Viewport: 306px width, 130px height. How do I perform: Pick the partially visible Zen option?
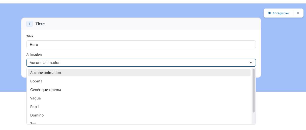pyautogui.click(x=34, y=123)
